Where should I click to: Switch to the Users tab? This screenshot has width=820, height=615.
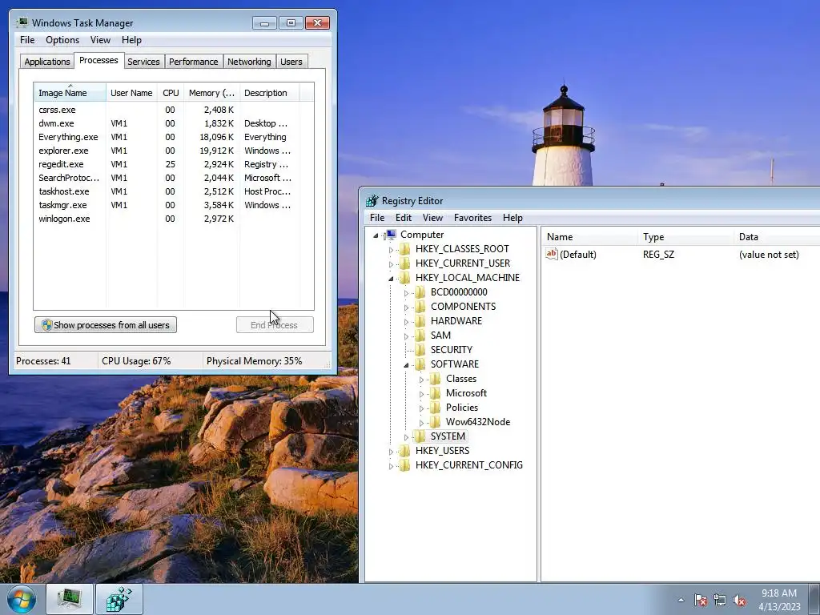[x=291, y=62]
